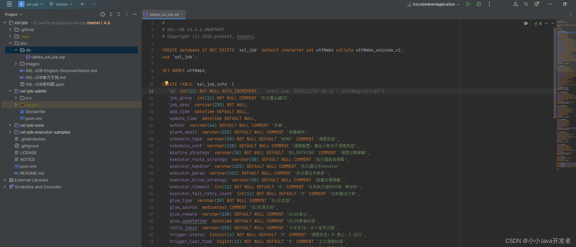Image resolution: width=576 pixels, height=247 pixels.
Task: Open Project panel options menu
Action: [x=127, y=14]
